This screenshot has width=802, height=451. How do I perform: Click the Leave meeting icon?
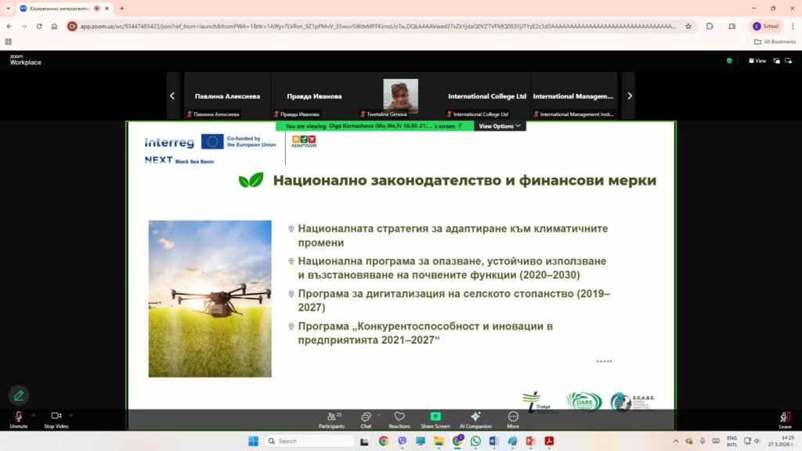785,417
